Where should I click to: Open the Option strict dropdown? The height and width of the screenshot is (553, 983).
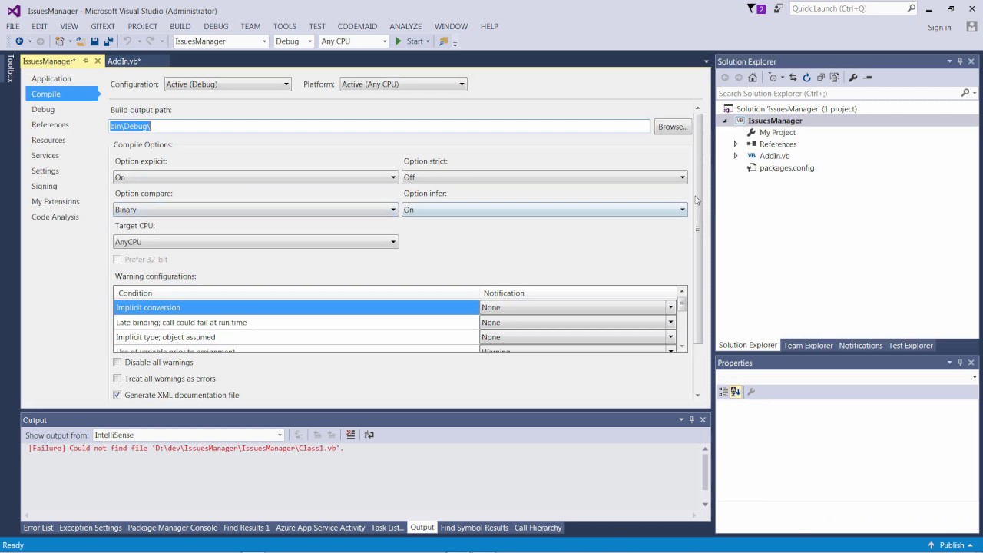(544, 177)
